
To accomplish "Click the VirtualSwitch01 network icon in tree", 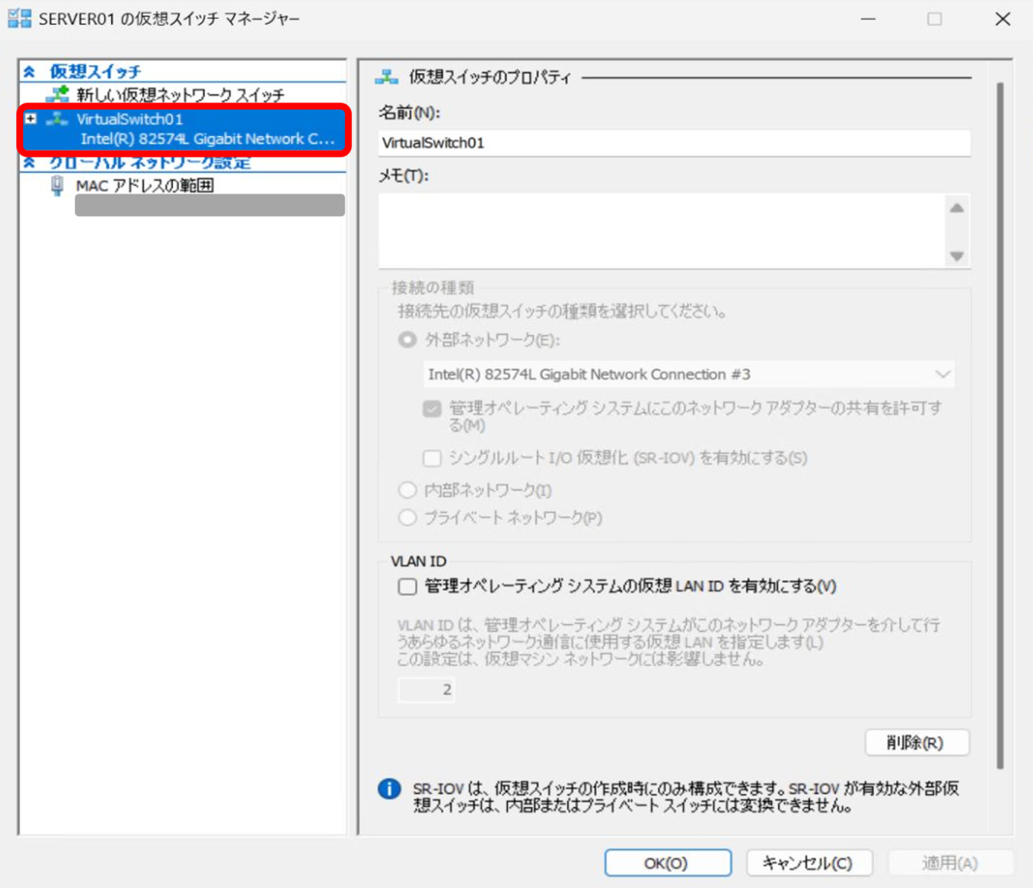I will [57, 119].
